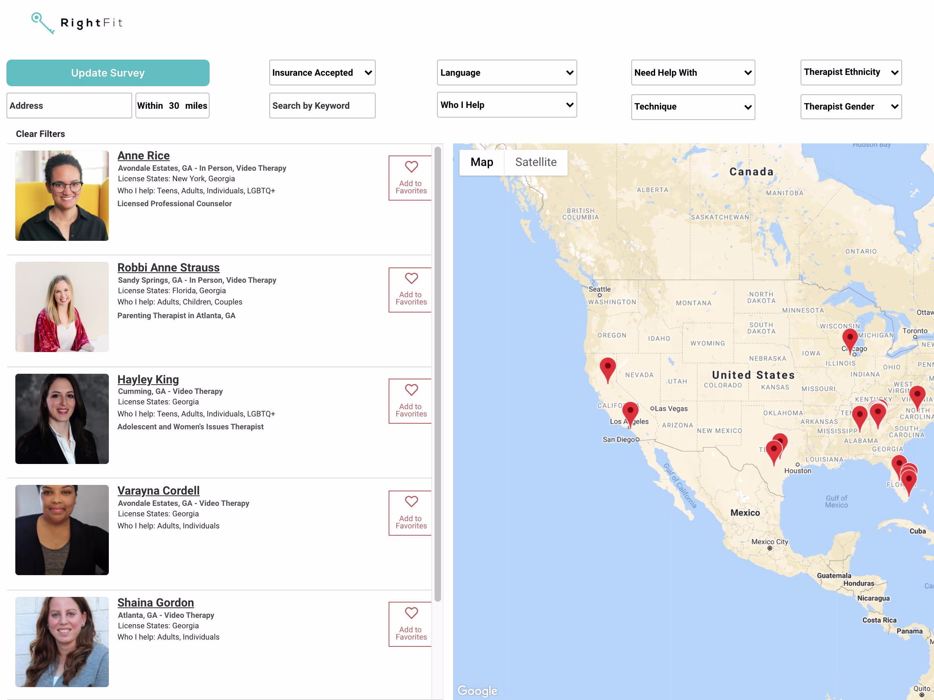This screenshot has width=934, height=700.
Task: Click the RightFit key logo
Action: (43, 23)
